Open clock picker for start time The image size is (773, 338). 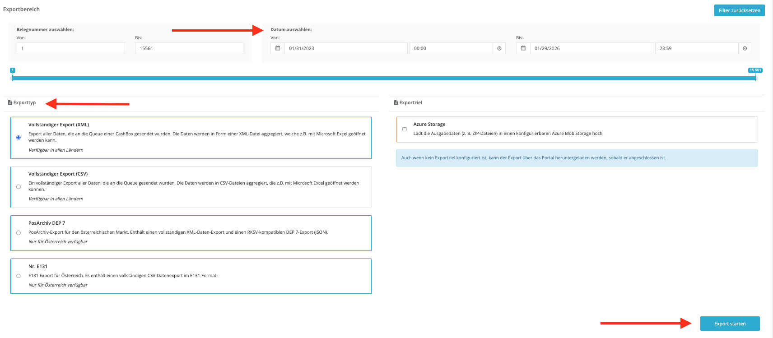[x=499, y=48]
